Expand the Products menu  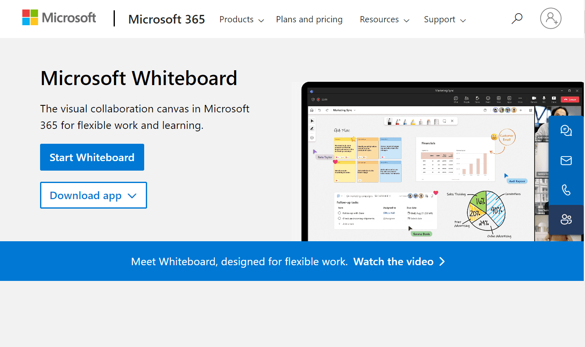[x=242, y=19]
